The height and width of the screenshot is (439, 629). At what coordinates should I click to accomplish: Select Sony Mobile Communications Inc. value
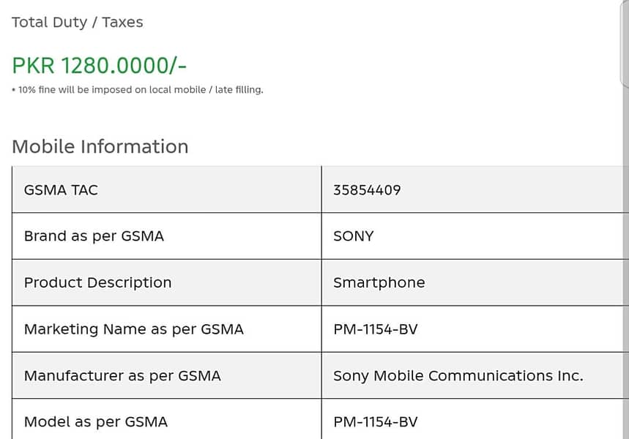click(x=458, y=376)
